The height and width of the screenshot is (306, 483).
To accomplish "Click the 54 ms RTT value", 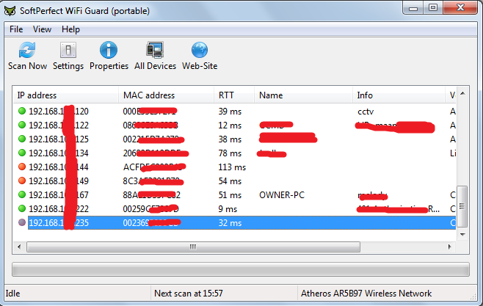I will click(230, 181).
